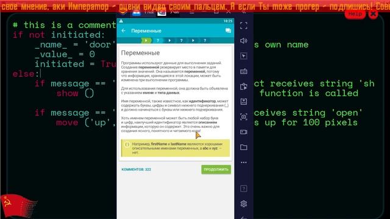Select the third play lesson step
390x219 pixels.
tap(193, 40)
